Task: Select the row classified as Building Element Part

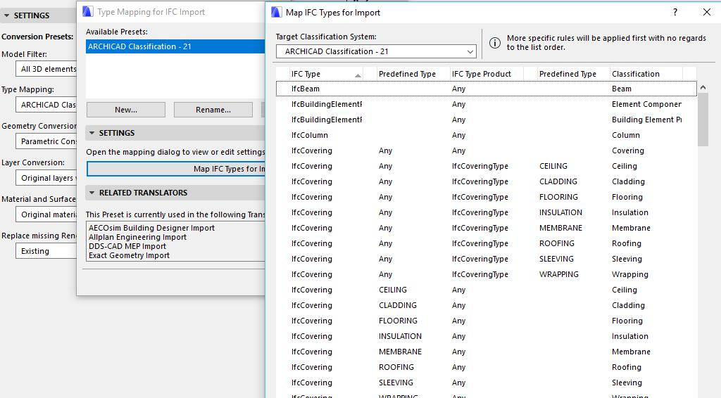Action: (x=487, y=120)
